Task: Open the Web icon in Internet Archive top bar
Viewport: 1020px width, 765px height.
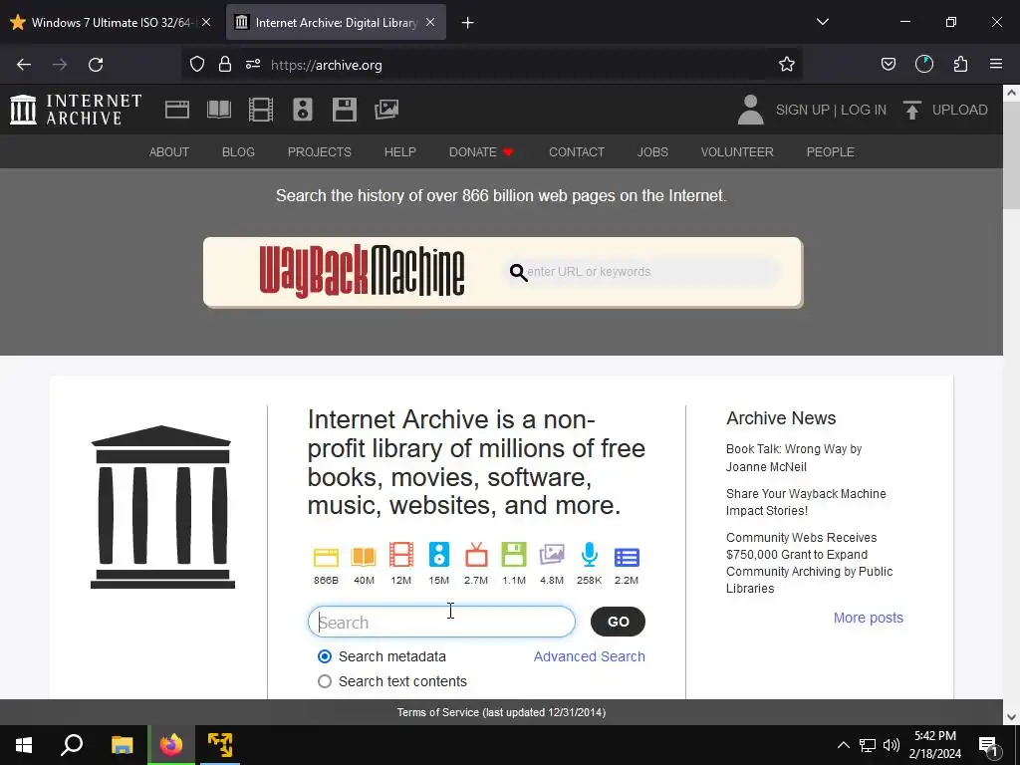Action: (177, 110)
